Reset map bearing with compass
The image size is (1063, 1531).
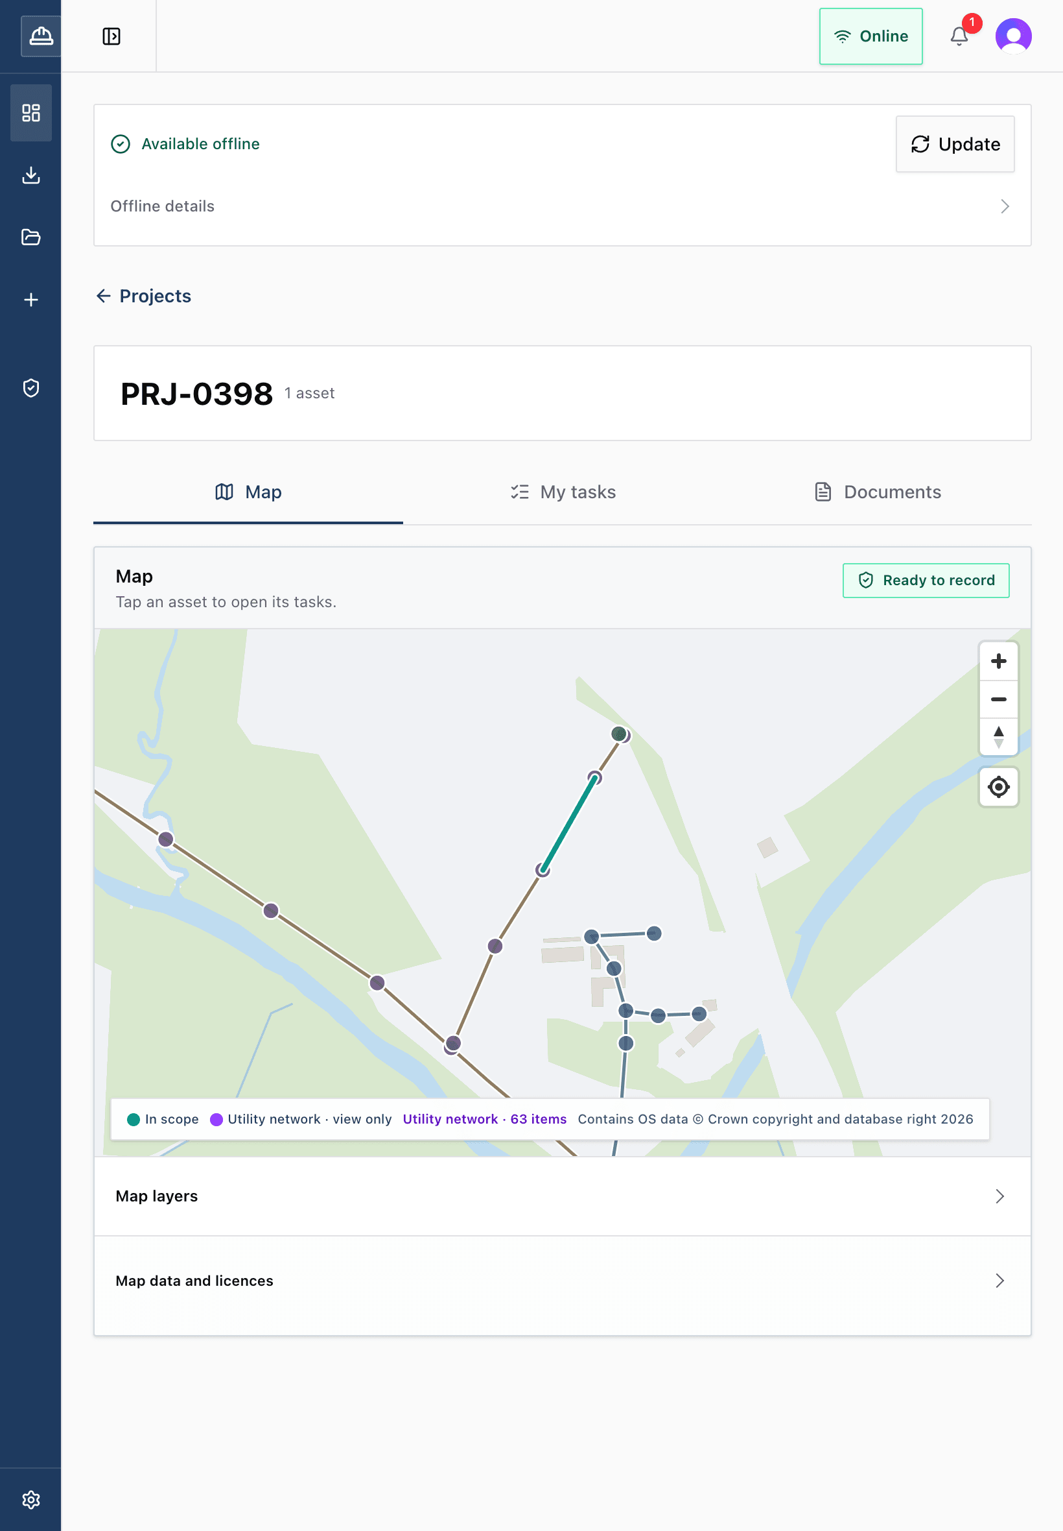click(x=998, y=737)
